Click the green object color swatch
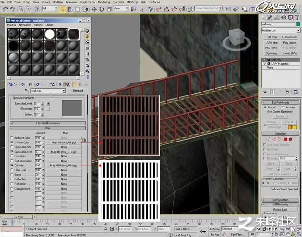Screen dimensions: 302x237 click(298, 24)
